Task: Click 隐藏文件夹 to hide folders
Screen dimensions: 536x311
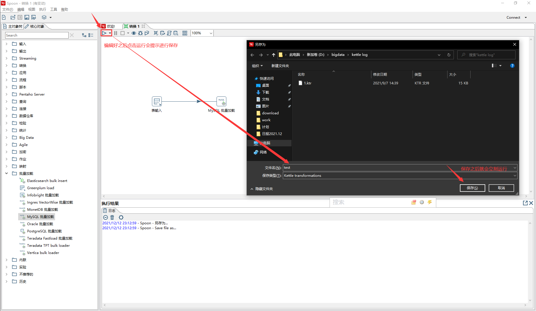Action: pos(262,189)
